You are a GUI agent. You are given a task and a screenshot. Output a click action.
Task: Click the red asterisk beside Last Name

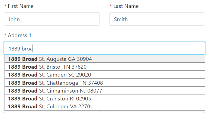[x=111, y=6]
